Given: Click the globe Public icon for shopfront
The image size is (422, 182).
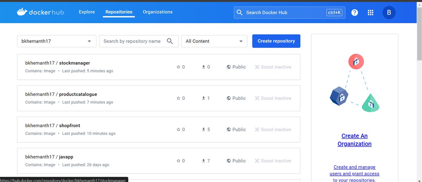Looking at the screenshot, I should click(x=229, y=129).
